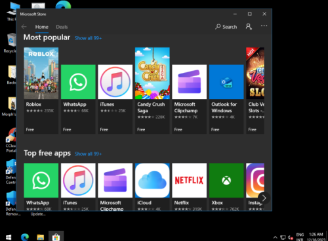Open WhatsApp icon in Top free apps
328x241 pixels.
pos(41,181)
